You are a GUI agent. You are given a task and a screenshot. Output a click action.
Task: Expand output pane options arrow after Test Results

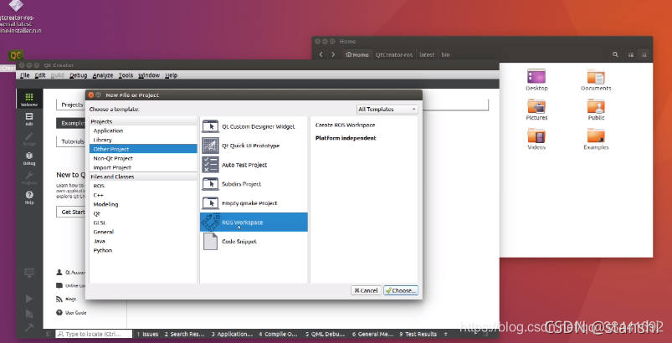coord(446,334)
